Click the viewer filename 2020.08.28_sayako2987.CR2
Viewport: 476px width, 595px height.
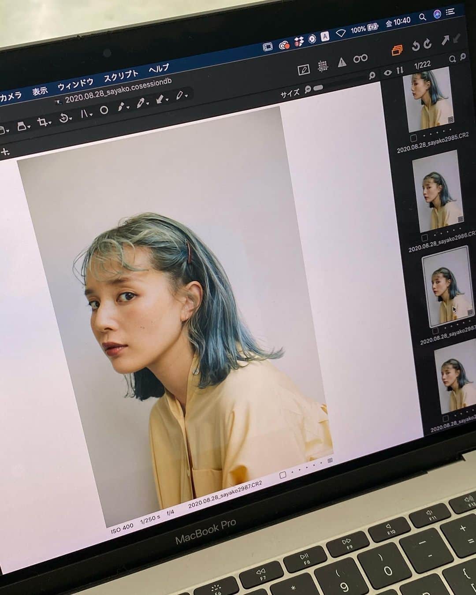tap(225, 495)
